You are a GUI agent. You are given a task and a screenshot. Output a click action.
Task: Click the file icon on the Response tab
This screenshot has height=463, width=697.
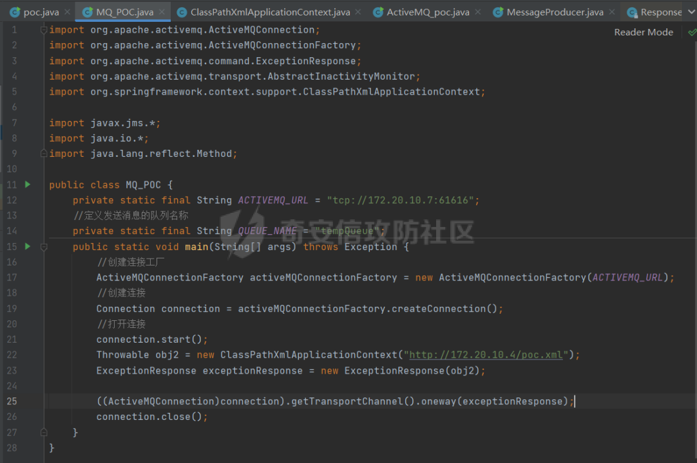632,12
